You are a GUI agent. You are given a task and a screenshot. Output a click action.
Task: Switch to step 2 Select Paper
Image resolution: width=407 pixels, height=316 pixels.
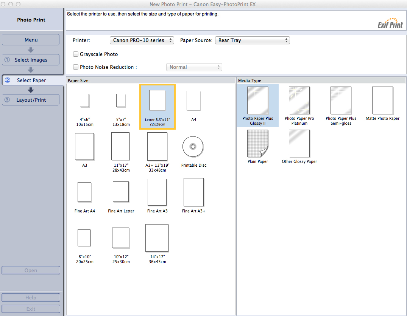[33, 80]
